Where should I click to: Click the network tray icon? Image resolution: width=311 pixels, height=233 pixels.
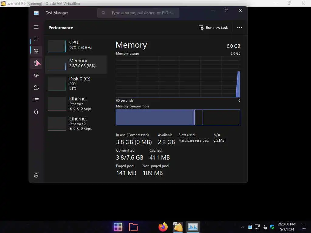coord(257,227)
